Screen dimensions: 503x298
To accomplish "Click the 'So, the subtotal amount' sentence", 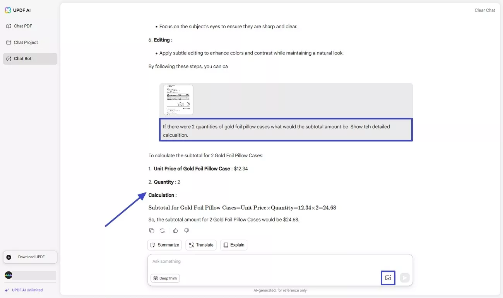I will (x=224, y=220).
